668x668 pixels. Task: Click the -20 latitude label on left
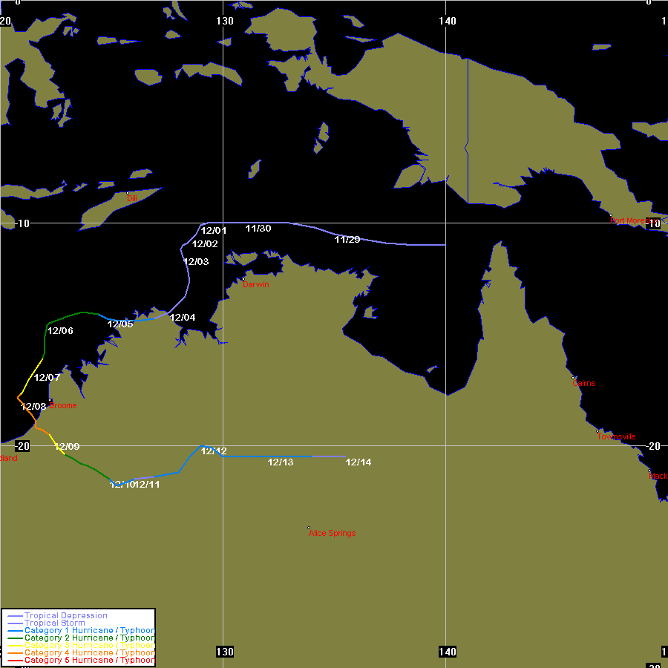pyautogui.click(x=22, y=446)
